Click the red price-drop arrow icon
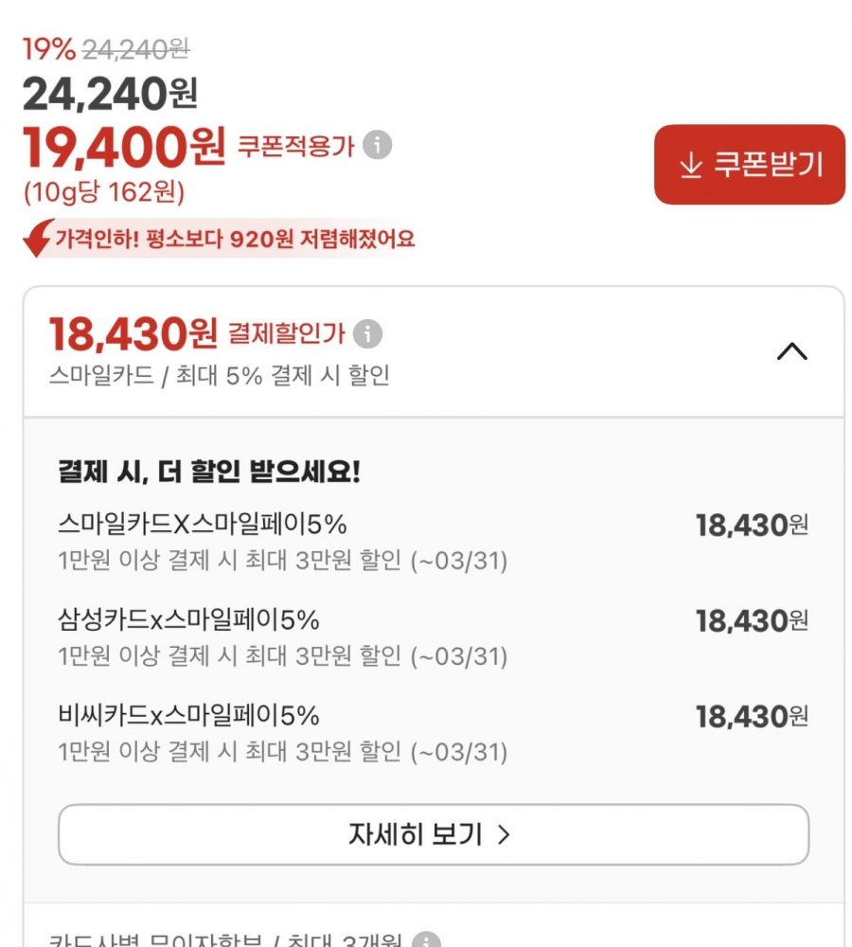 pos(37,241)
